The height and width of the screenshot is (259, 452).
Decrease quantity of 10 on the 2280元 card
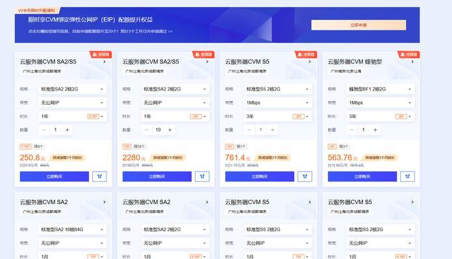pyautogui.click(x=146, y=130)
